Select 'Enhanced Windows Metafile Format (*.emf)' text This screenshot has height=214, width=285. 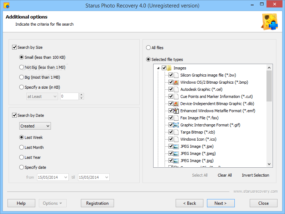(218, 111)
